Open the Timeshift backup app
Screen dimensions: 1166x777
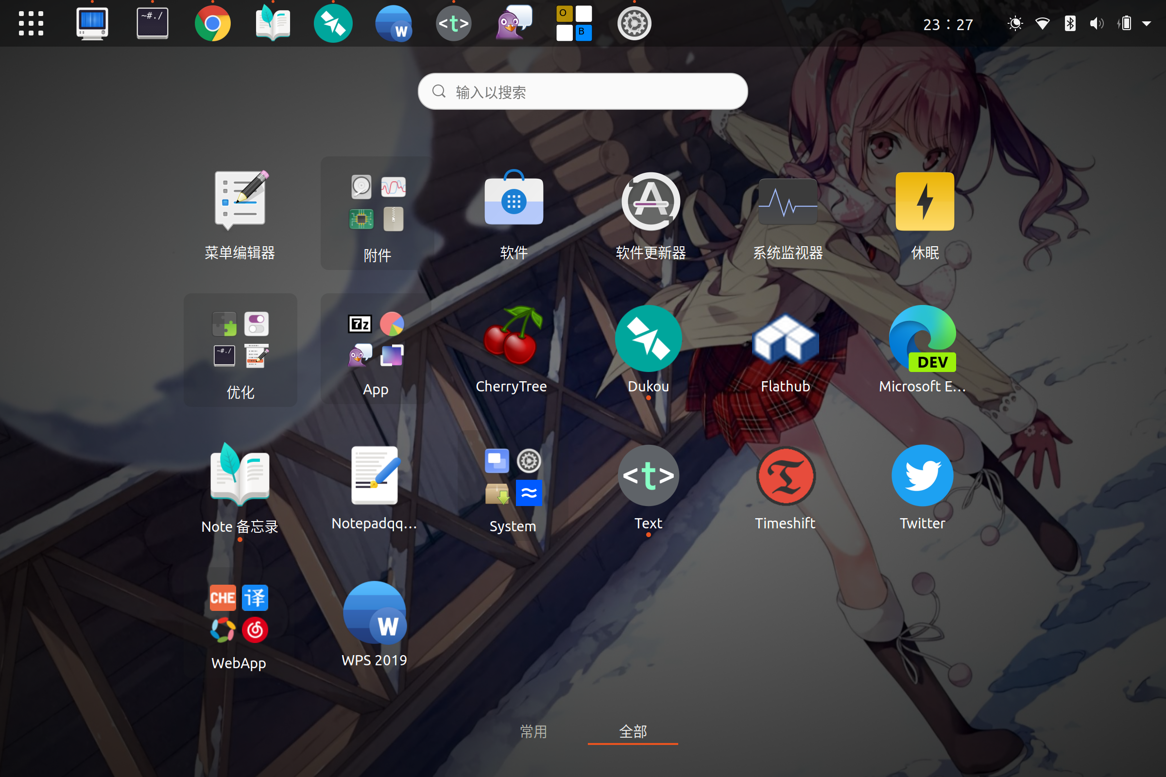(785, 476)
